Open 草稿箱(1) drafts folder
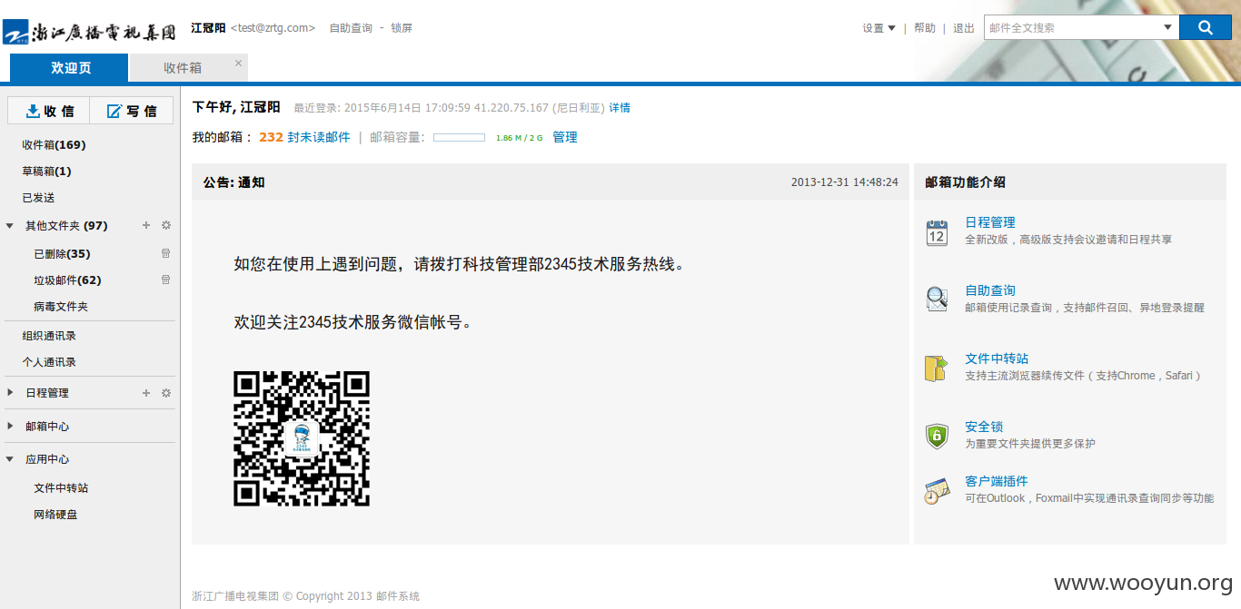This screenshot has height=609, width=1241. coord(47,171)
